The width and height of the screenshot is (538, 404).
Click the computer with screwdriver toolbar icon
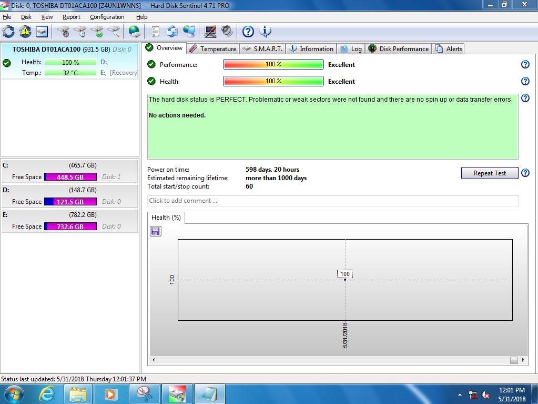(x=210, y=32)
